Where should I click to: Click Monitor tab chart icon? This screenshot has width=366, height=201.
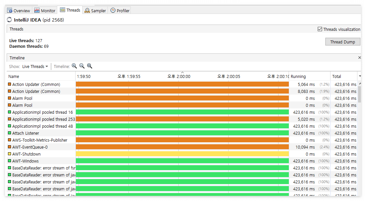tap(37, 10)
